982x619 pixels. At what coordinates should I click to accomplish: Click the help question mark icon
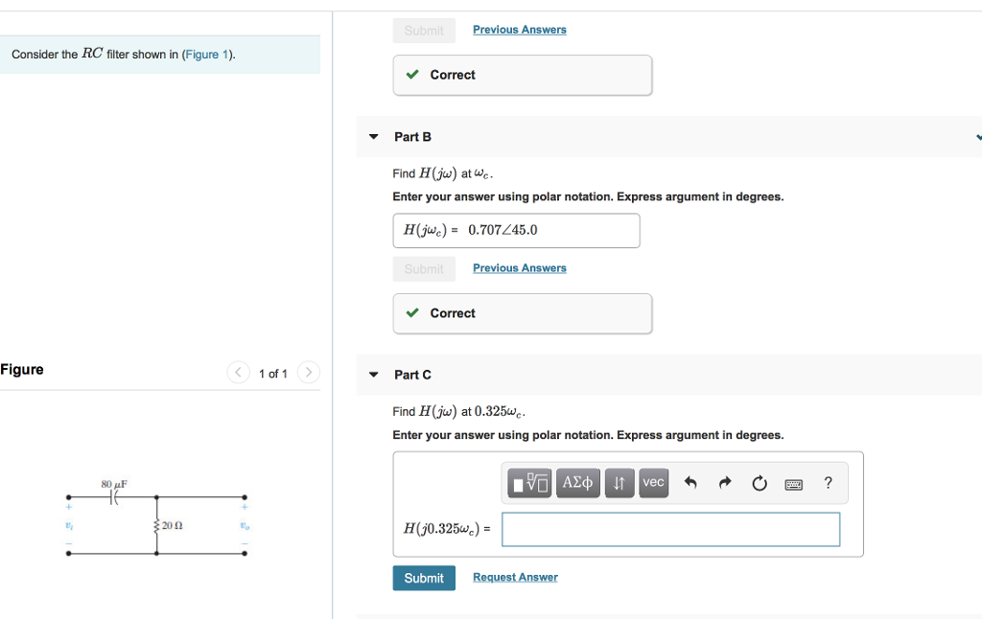[828, 483]
